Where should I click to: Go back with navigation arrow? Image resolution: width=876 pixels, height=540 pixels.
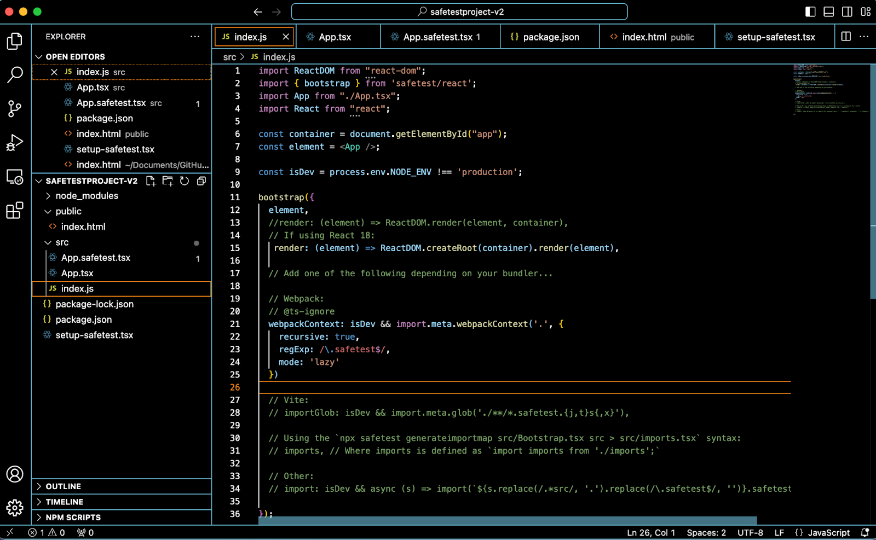click(x=258, y=11)
